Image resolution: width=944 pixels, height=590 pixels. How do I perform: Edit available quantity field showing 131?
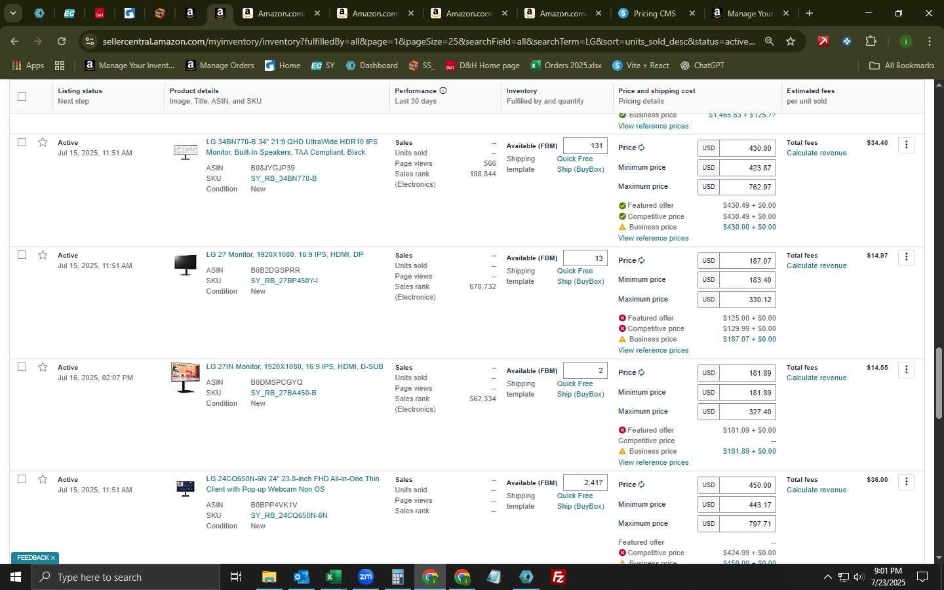585,146
